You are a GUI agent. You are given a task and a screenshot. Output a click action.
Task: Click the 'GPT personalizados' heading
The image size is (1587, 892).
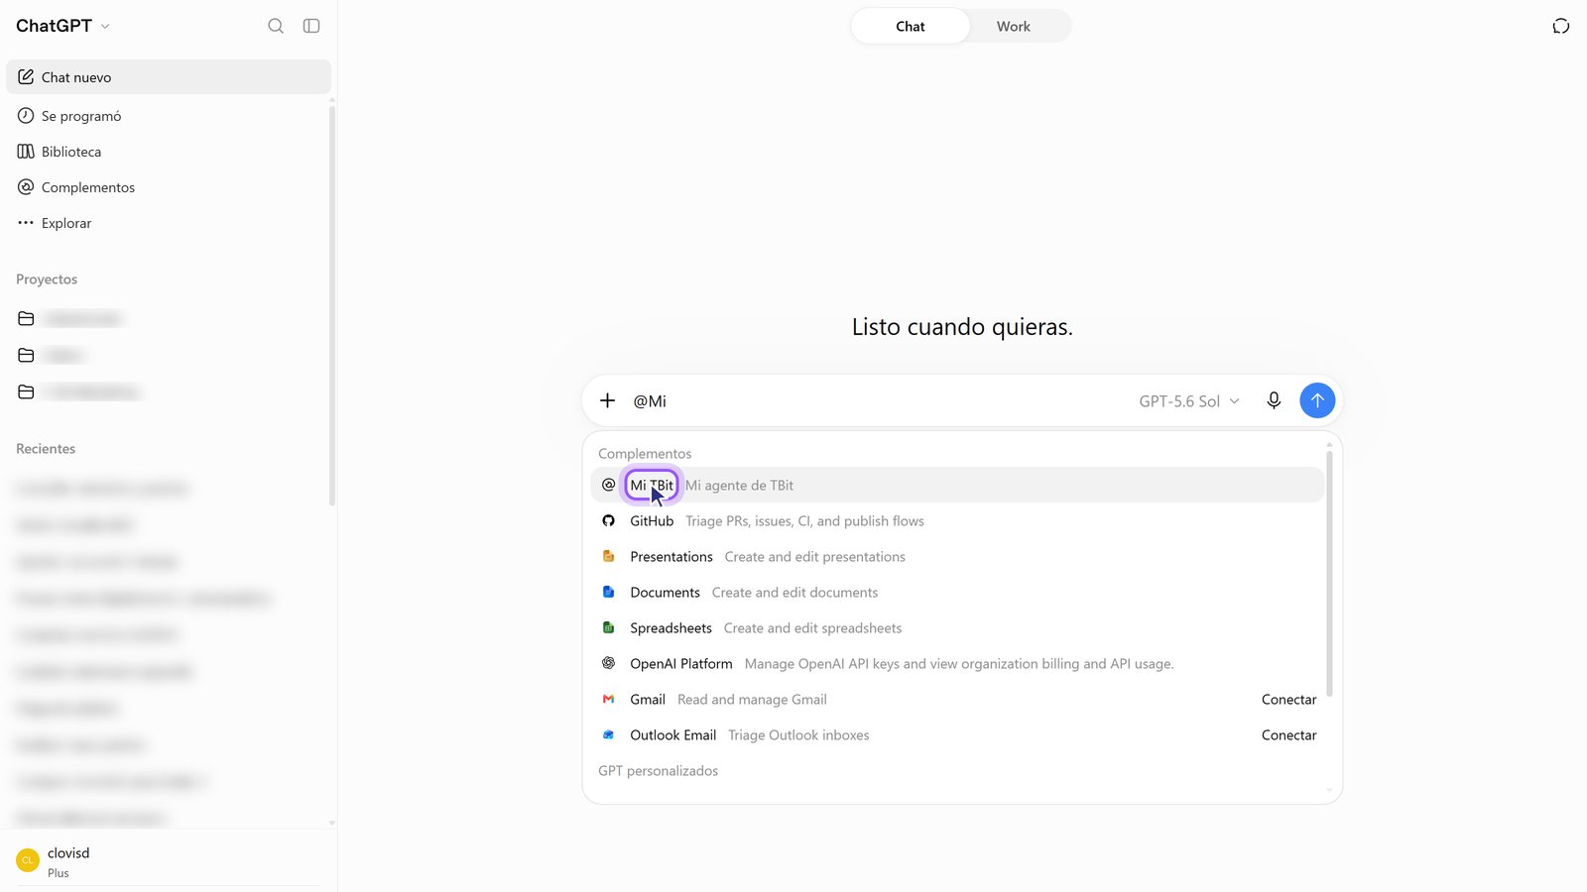pyautogui.click(x=658, y=771)
